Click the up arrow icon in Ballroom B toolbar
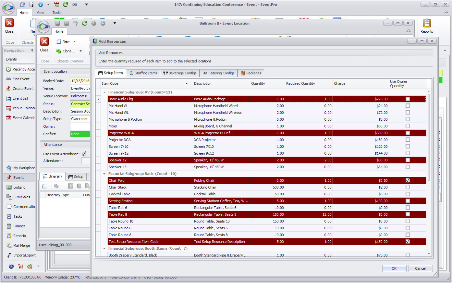The height and width of the screenshot is (283, 452). click(x=94, y=23)
